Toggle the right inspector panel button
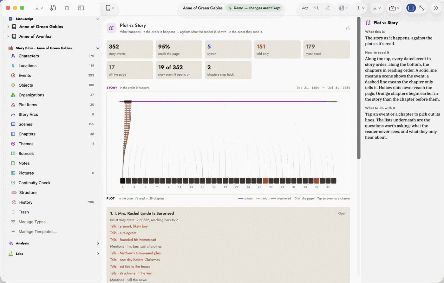444x283 pixels. [x=411, y=8]
